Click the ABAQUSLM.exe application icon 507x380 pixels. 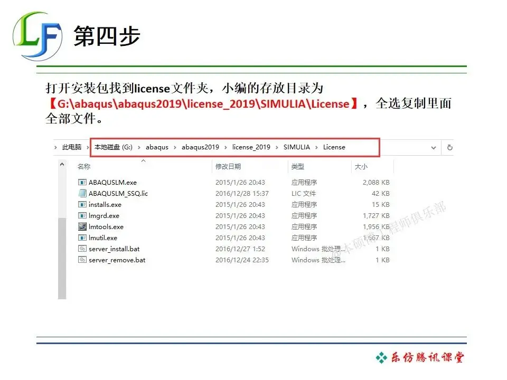[82, 182]
